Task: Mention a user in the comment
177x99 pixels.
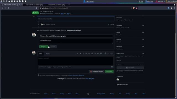Action: tap(105, 53)
